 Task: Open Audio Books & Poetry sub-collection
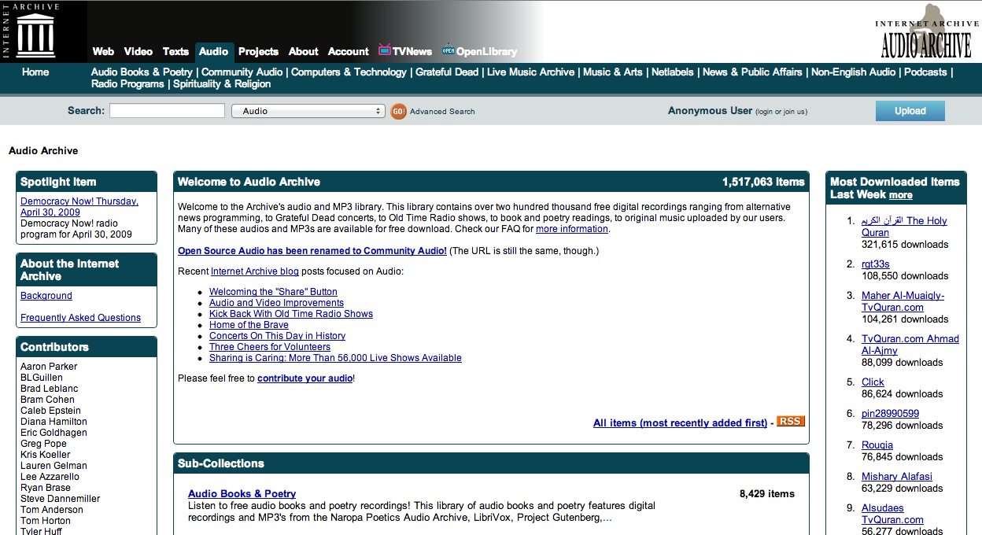[242, 494]
